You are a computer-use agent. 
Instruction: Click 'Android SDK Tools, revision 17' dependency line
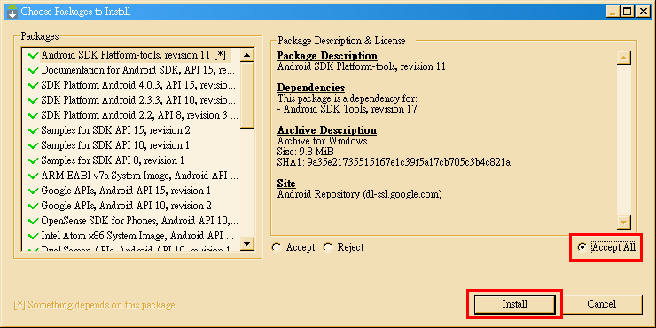pyautogui.click(x=348, y=109)
